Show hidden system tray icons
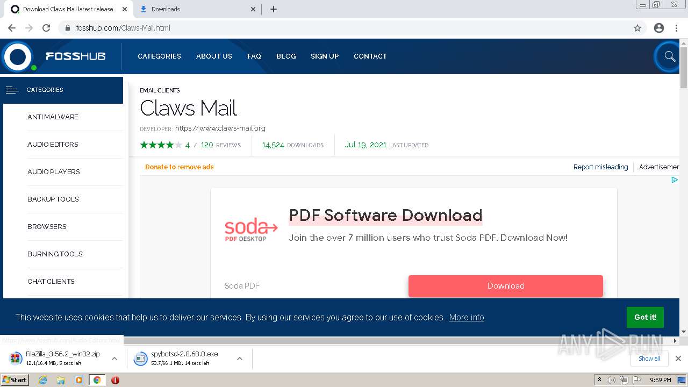 pos(599,380)
